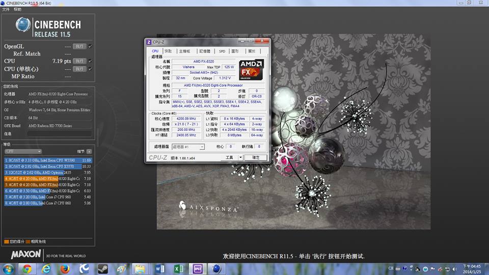Click the MAXON logo

[x=26, y=255]
